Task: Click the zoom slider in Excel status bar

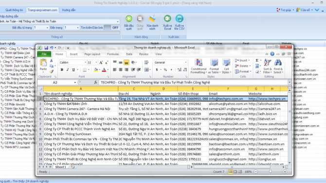Action: click(x=270, y=171)
